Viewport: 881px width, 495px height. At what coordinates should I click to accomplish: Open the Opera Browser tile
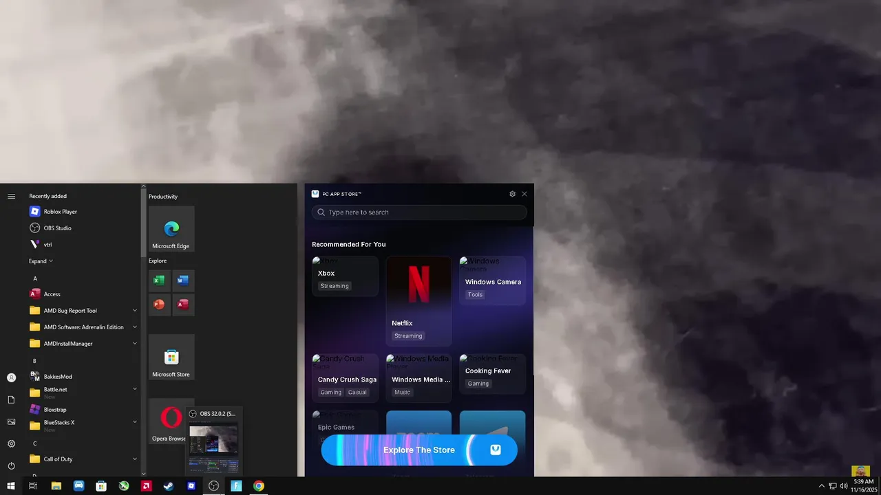(169, 421)
